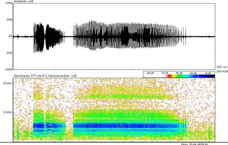This screenshot has height=145, width=228.
Task: Click the 7431 ms duration readout
Action: pos(222,67)
